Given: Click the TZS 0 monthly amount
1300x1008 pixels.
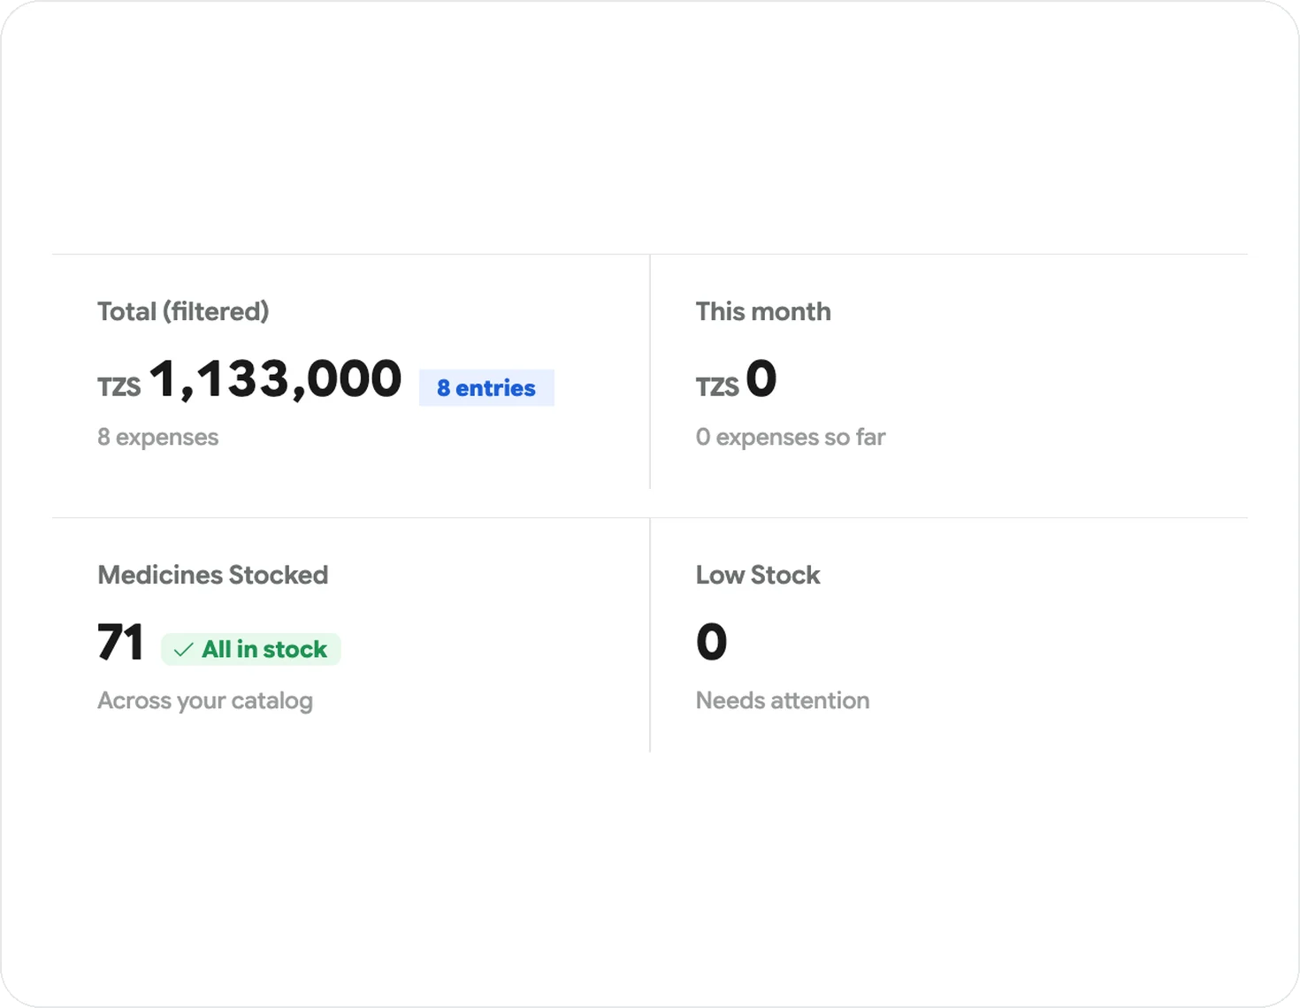Looking at the screenshot, I should click(736, 379).
